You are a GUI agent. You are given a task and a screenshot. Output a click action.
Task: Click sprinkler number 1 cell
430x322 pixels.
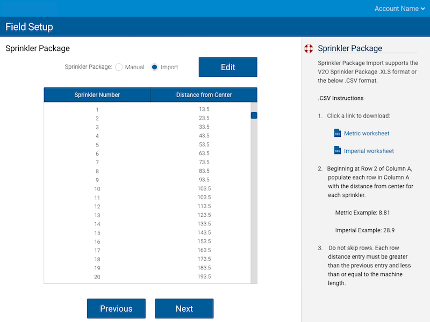tap(97, 109)
